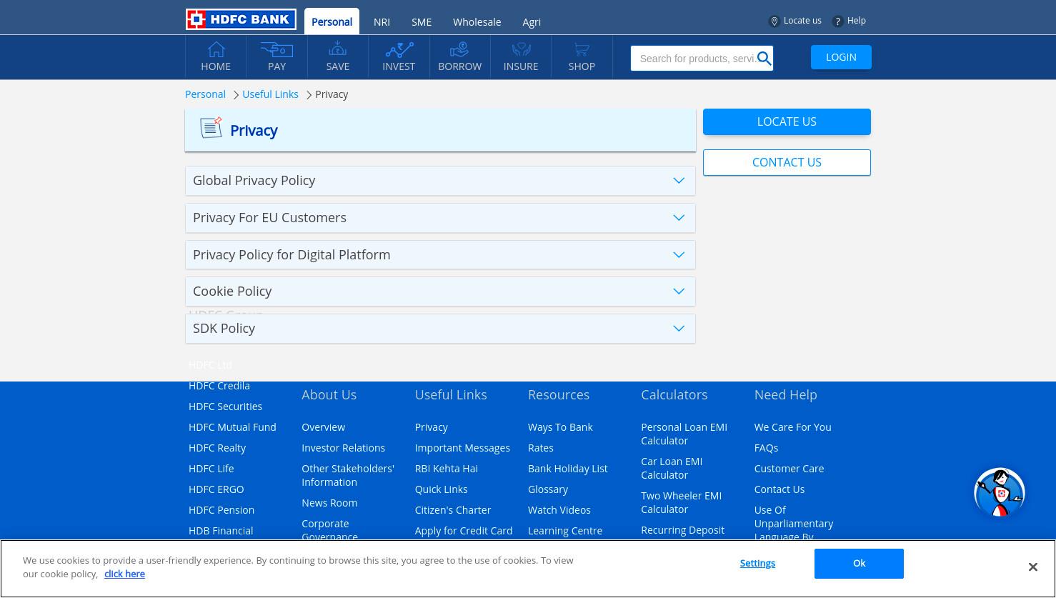The width and height of the screenshot is (1056, 598).
Task: Open HDFC Securities link
Action: tap(225, 407)
